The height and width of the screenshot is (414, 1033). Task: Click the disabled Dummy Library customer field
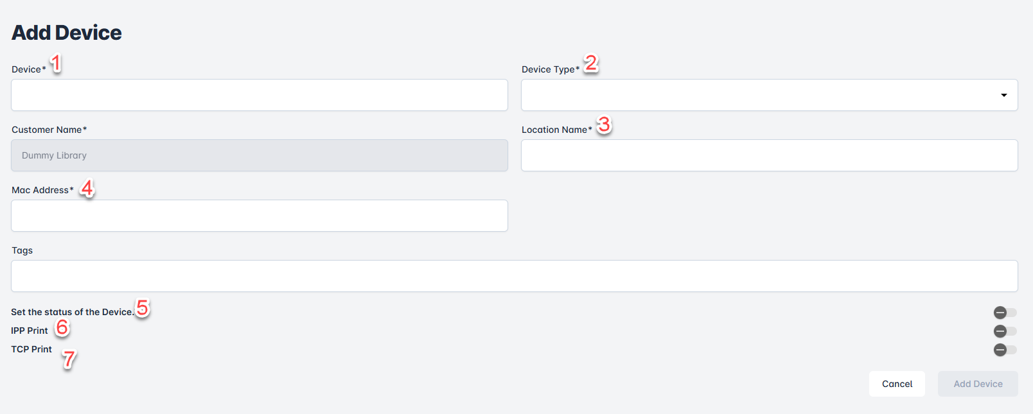click(x=259, y=155)
